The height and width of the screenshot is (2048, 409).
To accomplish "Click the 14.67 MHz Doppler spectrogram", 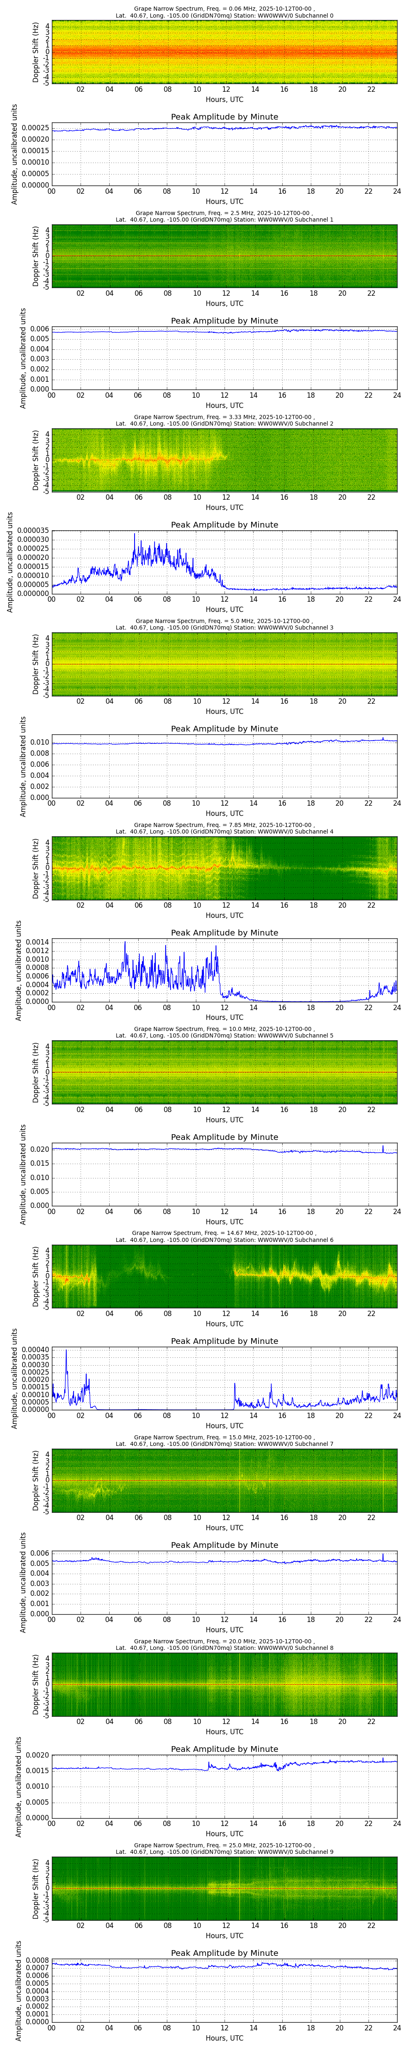I will (224, 1276).
